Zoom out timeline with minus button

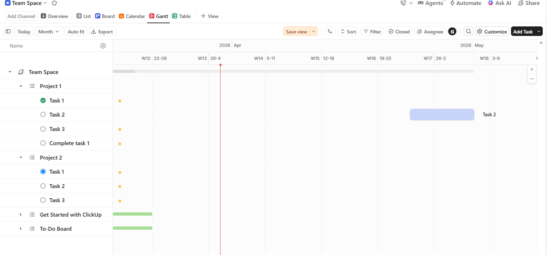pos(532,79)
